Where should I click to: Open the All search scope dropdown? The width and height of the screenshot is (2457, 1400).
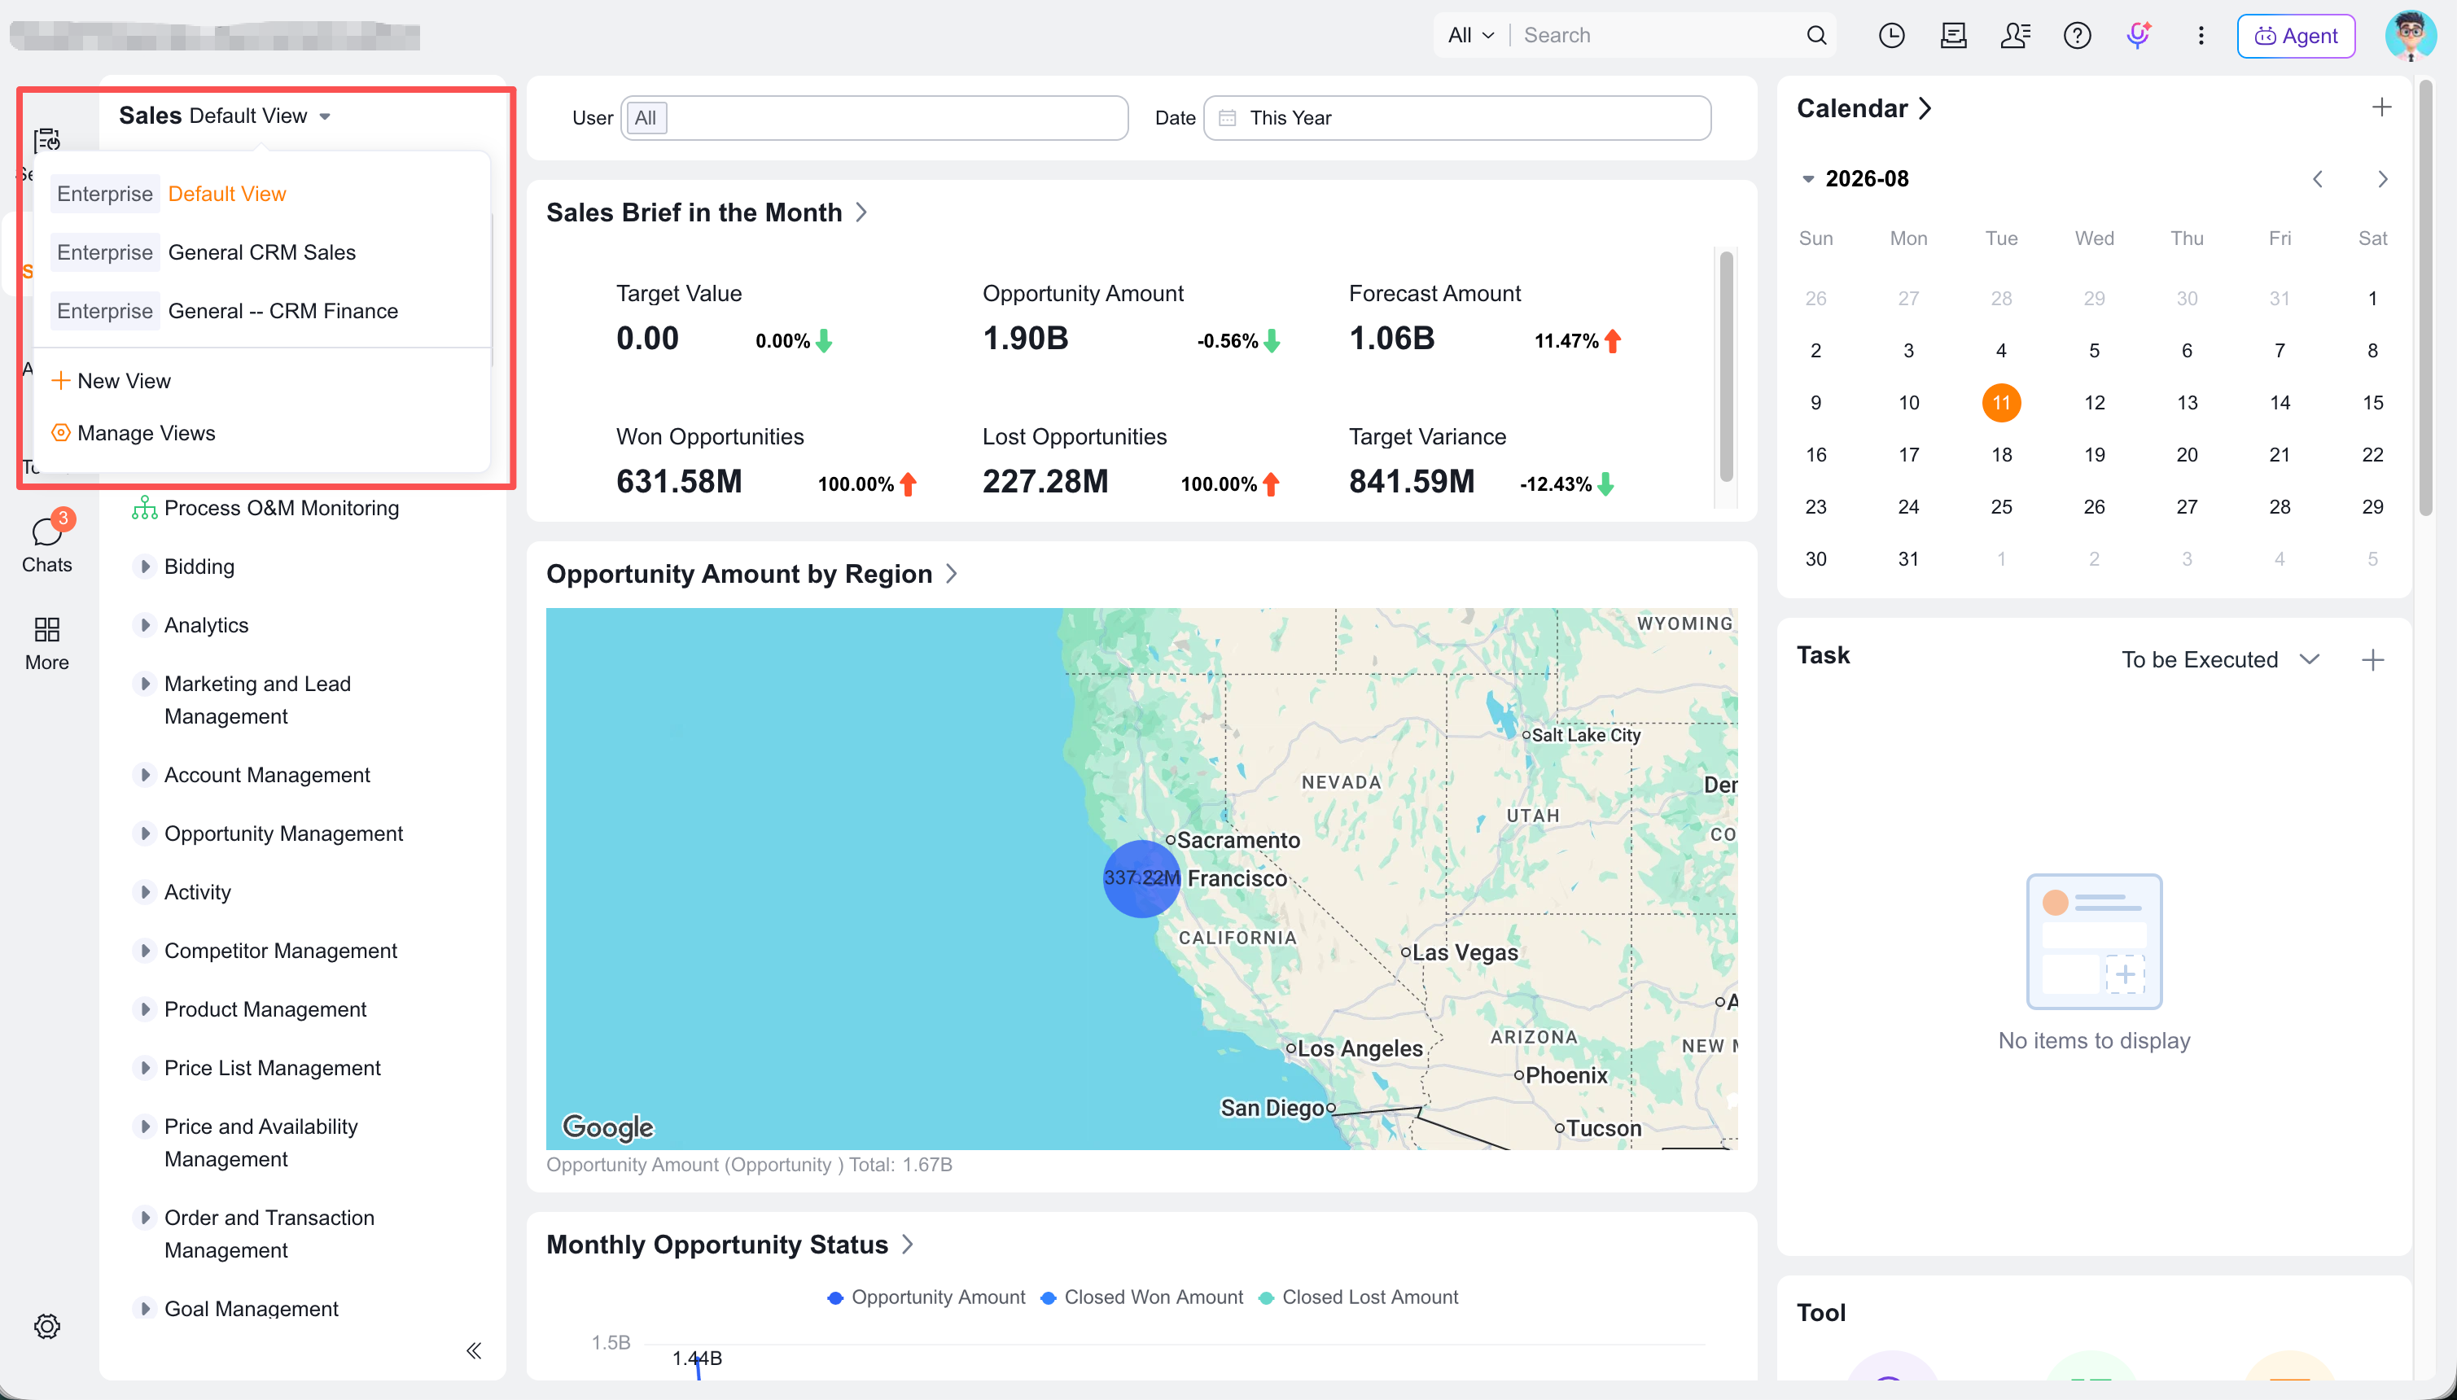[1470, 36]
